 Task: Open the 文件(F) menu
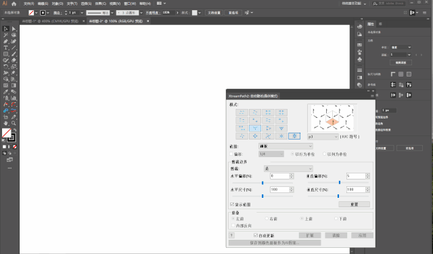click(x=28, y=3)
